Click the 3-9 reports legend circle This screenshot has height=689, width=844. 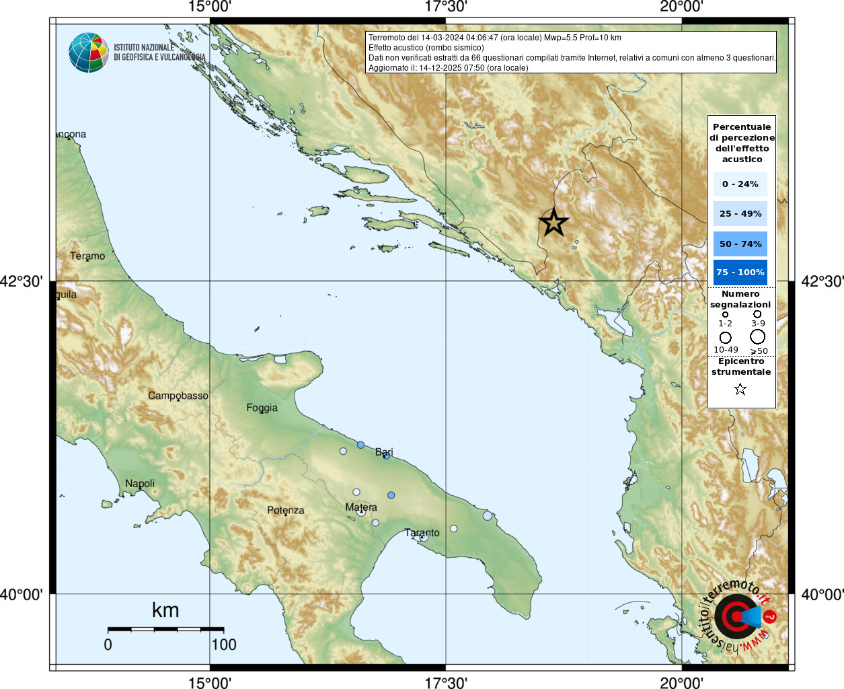click(757, 314)
